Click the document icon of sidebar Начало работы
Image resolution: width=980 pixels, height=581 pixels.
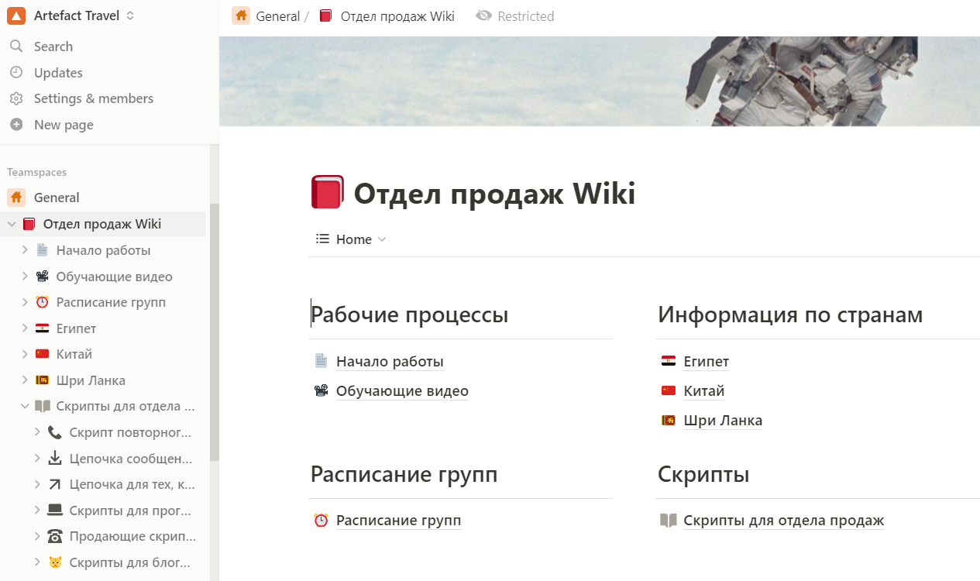(42, 250)
